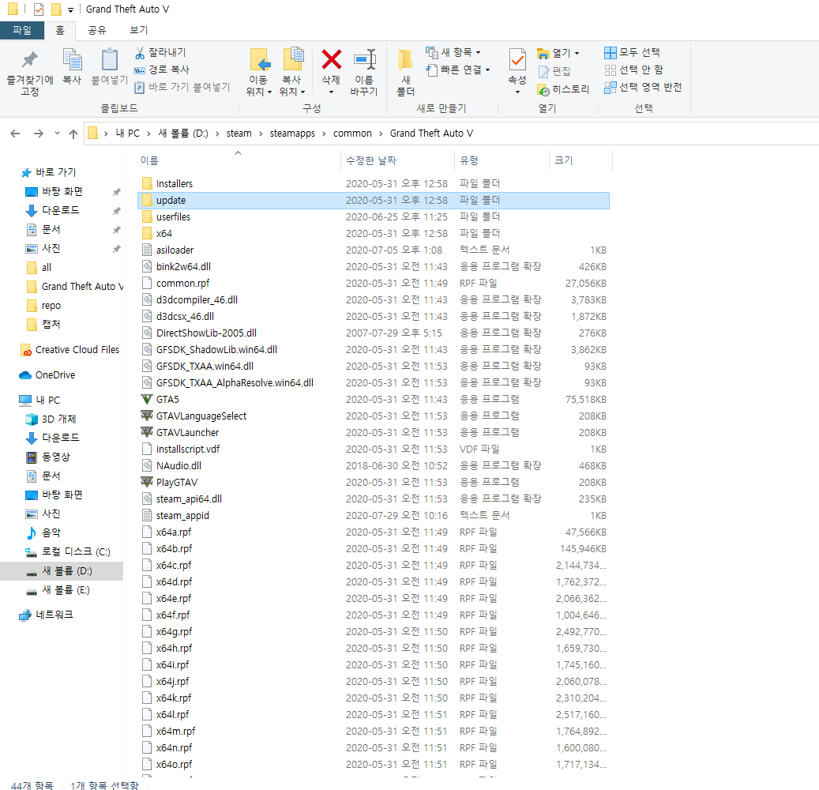This screenshot has height=790, width=819.
Task: Sort by the 이름 (Name) column header
Action: point(149,160)
